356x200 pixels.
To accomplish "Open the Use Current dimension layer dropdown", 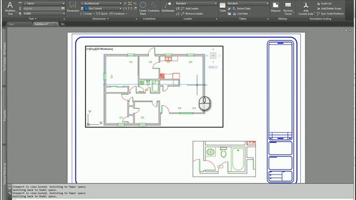I will tap(120, 9).
